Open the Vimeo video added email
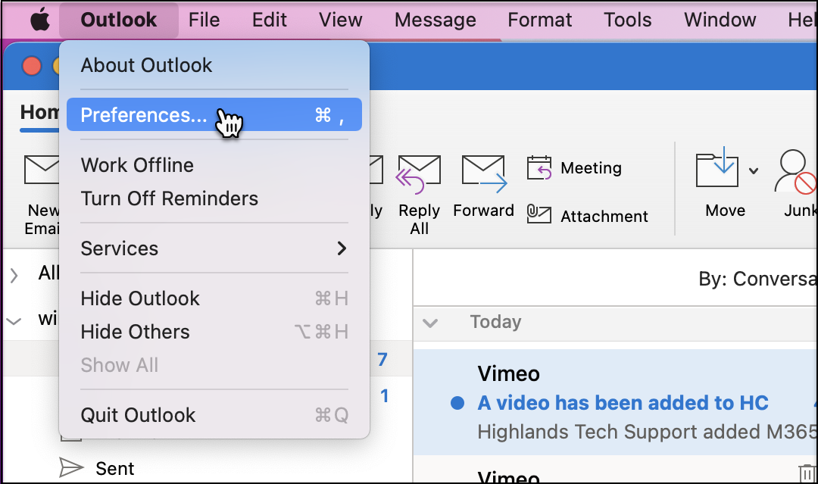The width and height of the screenshot is (818, 484). [621, 403]
